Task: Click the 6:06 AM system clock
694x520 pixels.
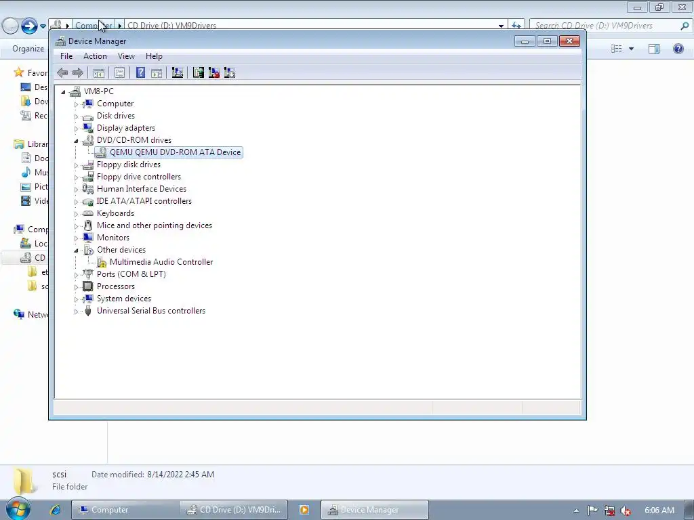Action: tap(659, 511)
